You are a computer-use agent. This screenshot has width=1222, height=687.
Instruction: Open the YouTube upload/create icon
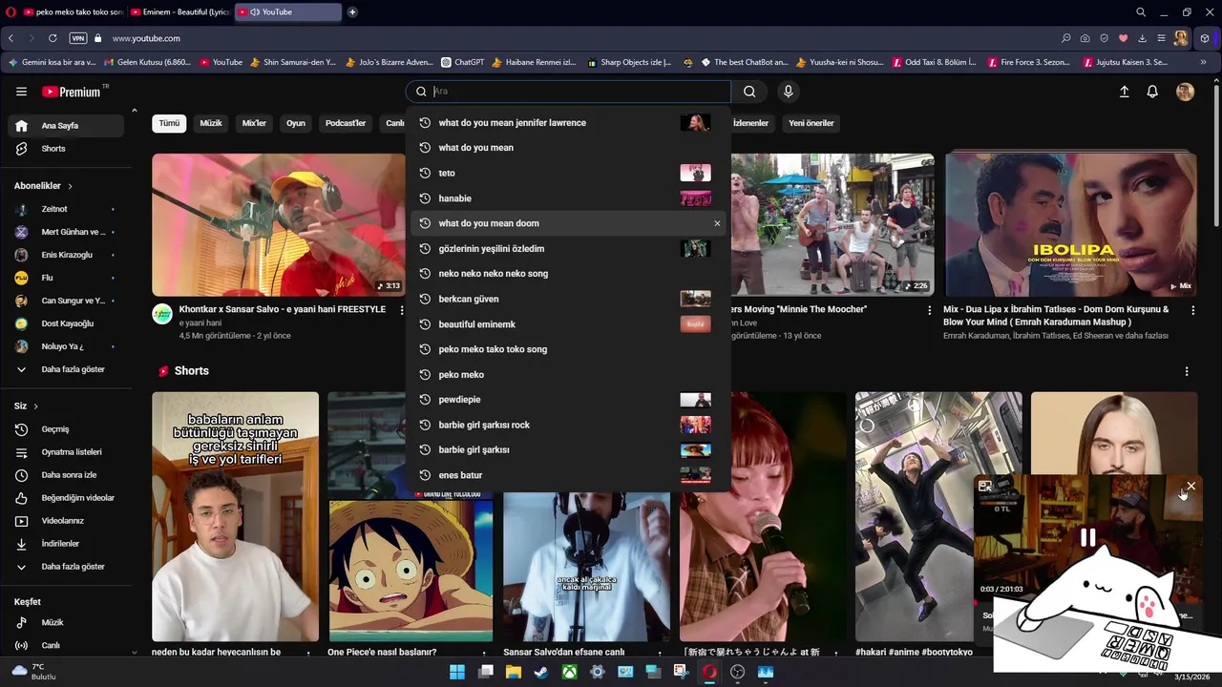click(x=1124, y=92)
